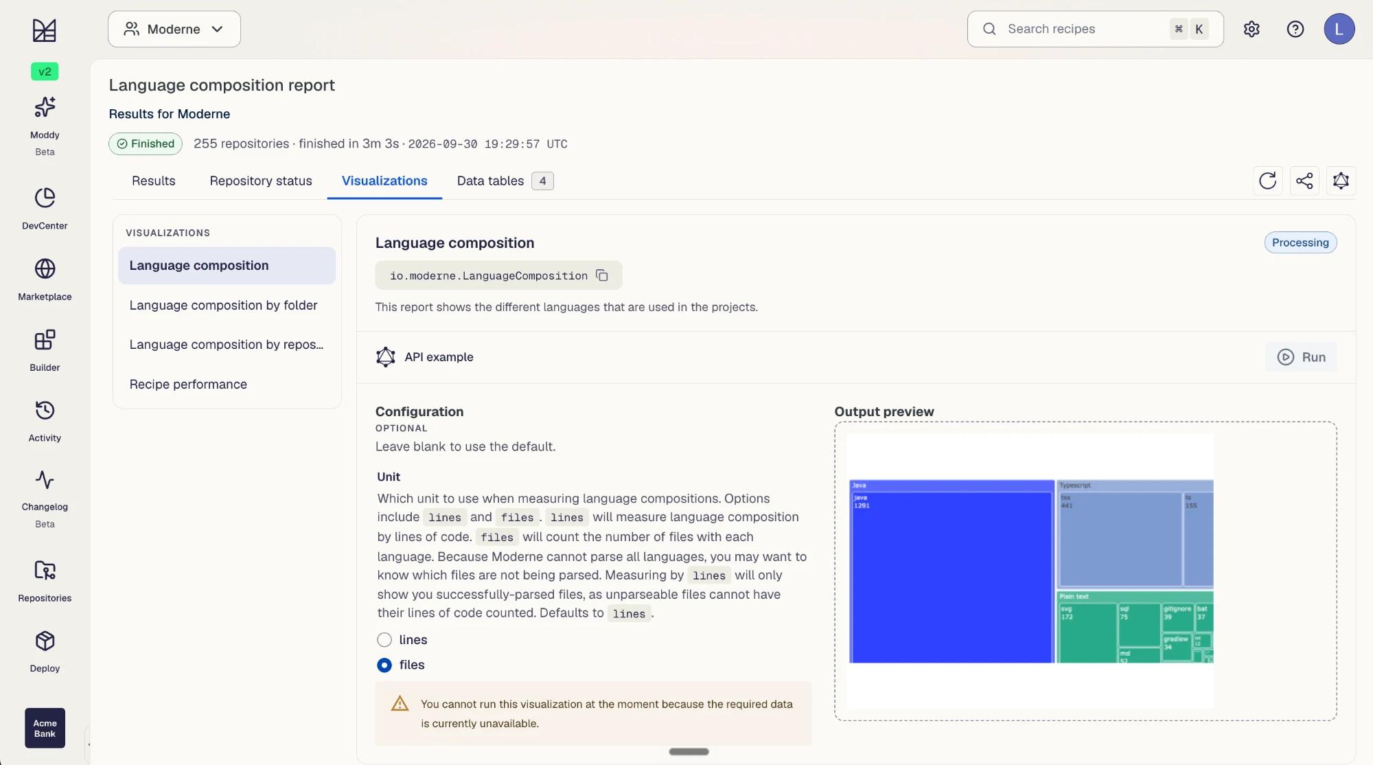Image resolution: width=1373 pixels, height=765 pixels.
Task: Switch to Repository status tab
Action: pos(261,181)
